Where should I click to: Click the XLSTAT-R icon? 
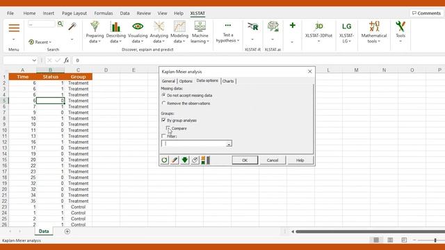(x=252, y=26)
